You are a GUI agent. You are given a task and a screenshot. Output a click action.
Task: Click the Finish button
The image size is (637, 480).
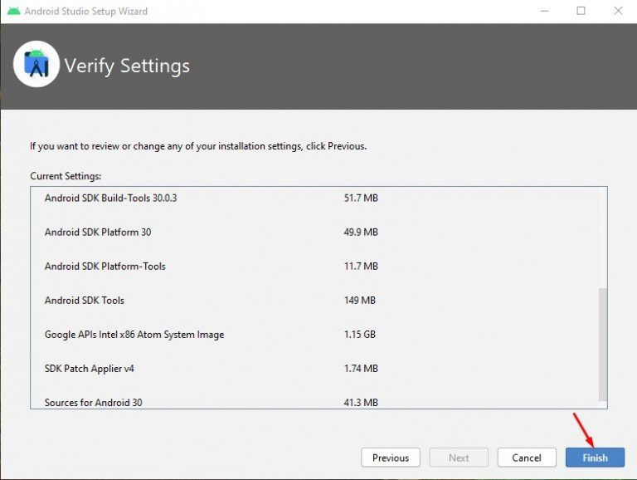click(595, 458)
